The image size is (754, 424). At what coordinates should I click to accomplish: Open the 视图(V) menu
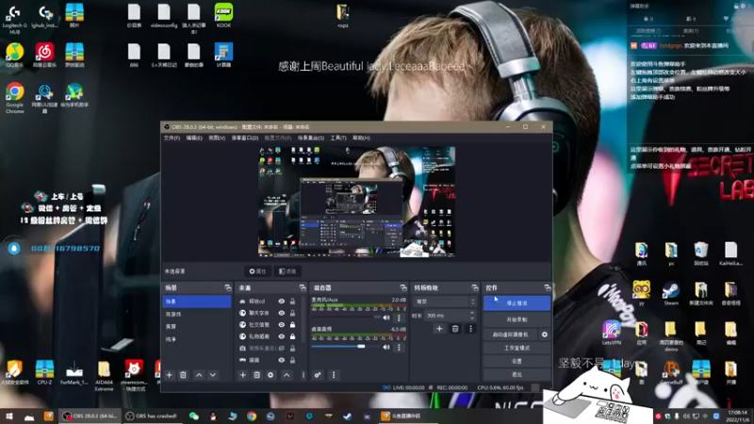pos(217,138)
